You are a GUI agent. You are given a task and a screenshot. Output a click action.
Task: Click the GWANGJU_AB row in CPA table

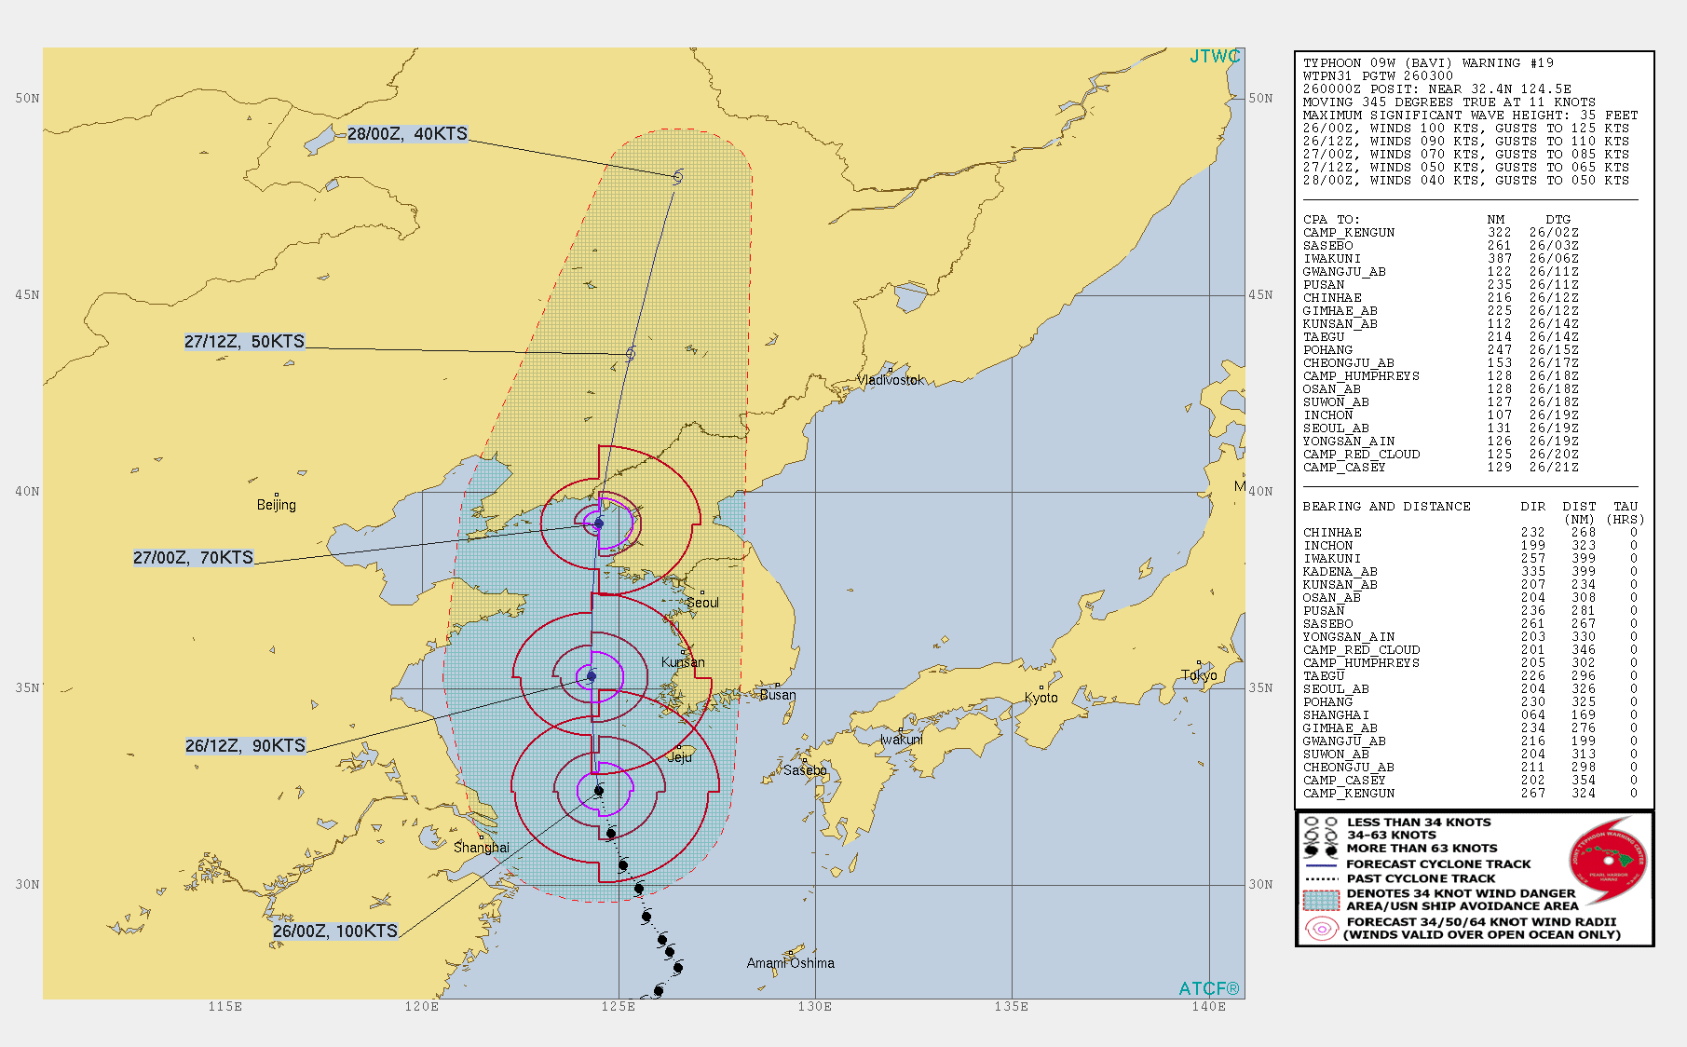[x=1440, y=272]
